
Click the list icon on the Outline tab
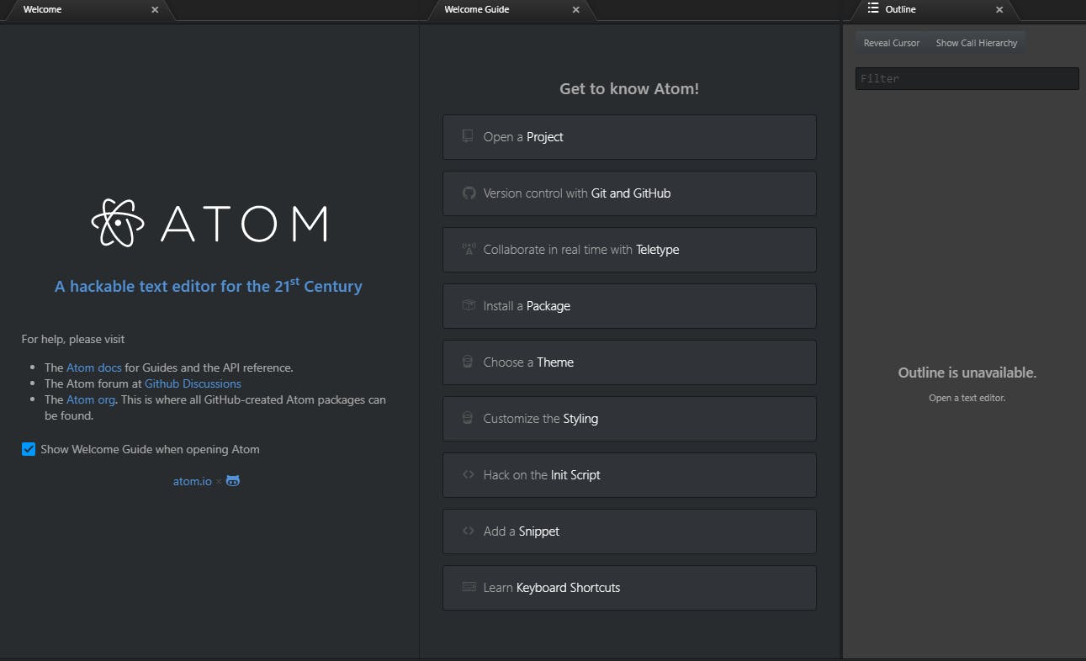(x=873, y=8)
